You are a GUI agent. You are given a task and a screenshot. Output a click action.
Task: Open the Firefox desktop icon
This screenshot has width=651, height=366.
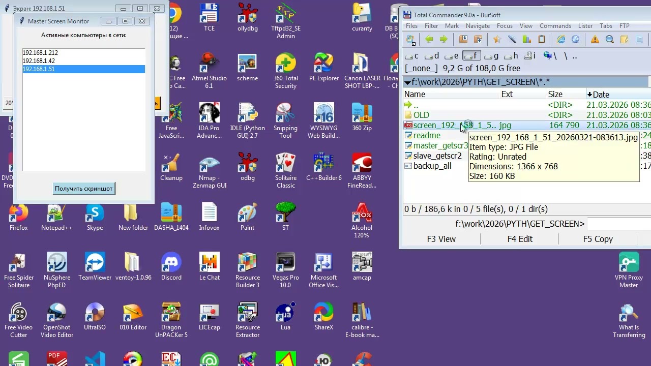[x=19, y=217]
